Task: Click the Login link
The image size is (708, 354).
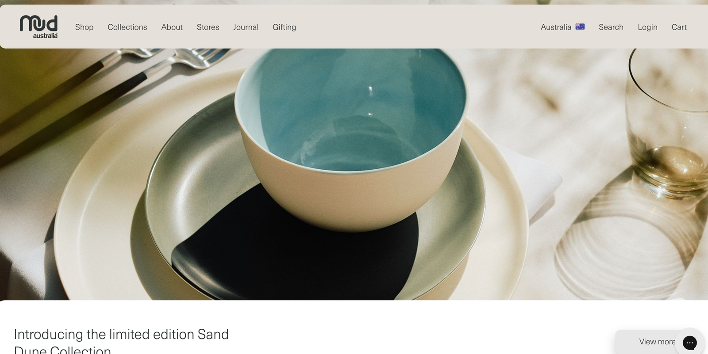Action: pos(647,27)
